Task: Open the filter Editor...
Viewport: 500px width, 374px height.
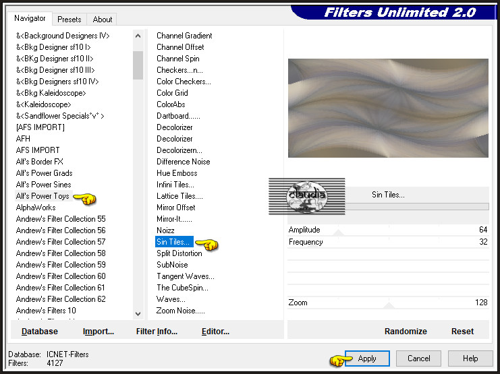Action: click(215, 332)
